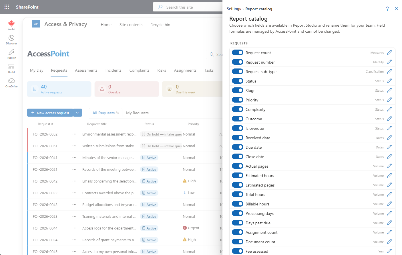
Task: Toggle Request count availability off
Action: click(238, 52)
